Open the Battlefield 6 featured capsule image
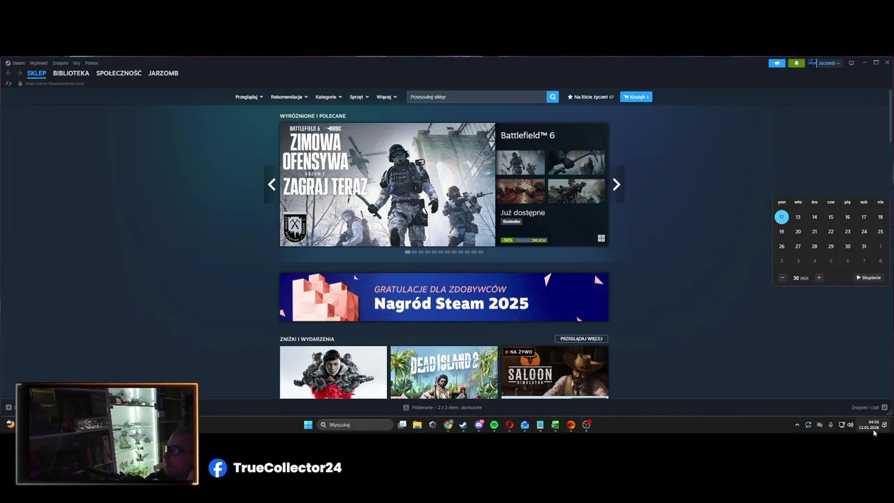Screen dimensions: 894x503 click(388, 184)
